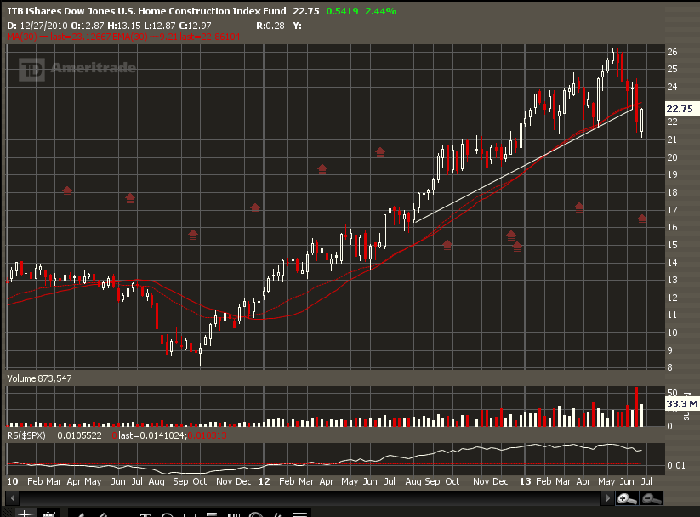
Task: Click the 13 year label on the time axis
Action: 525,481
